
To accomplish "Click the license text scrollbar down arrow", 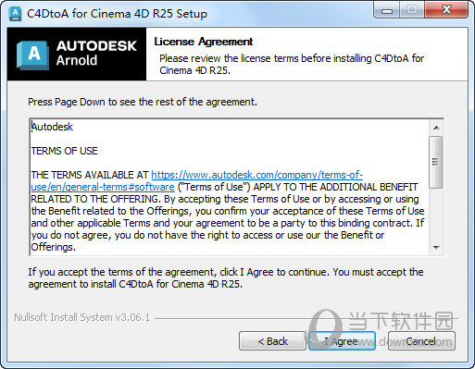I will coord(436,248).
